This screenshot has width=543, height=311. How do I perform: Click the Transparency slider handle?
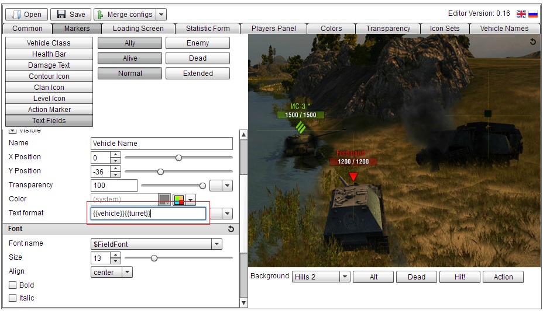tap(202, 186)
